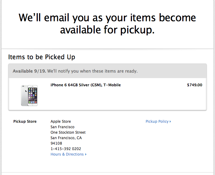Select the iPhone 6 64GB Silver product title
The image size is (215, 175).
[x=76, y=85]
